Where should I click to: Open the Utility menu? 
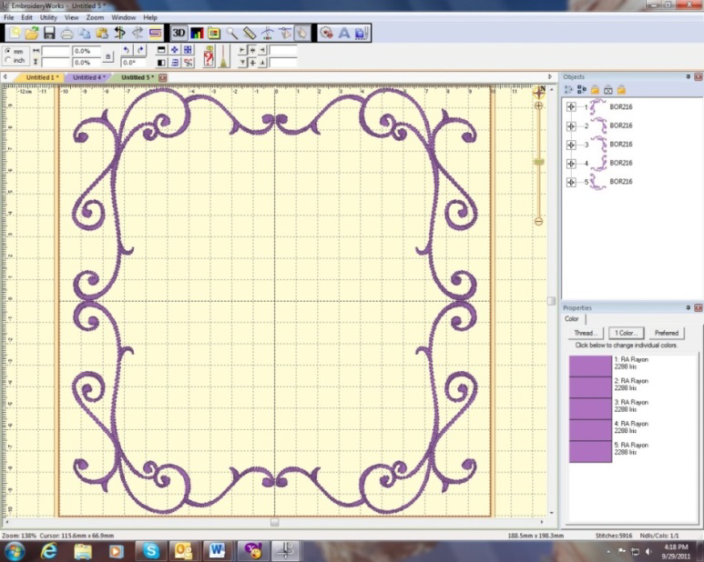(48, 17)
